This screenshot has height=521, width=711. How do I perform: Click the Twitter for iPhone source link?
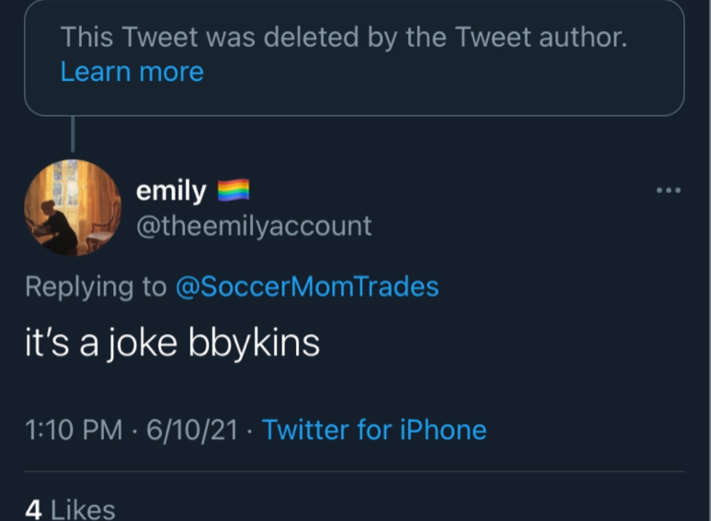tap(374, 429)
